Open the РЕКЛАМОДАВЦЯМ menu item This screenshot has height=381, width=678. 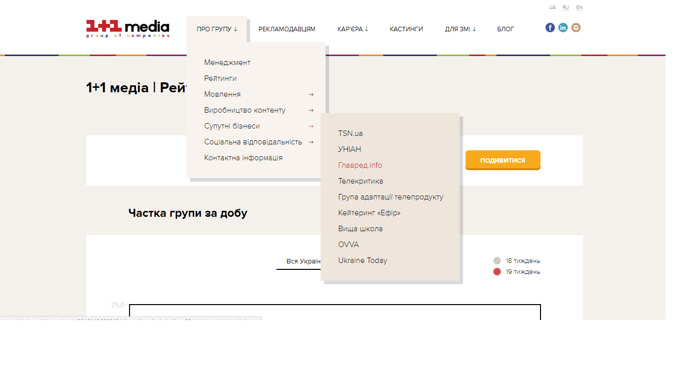coord(287,29)
